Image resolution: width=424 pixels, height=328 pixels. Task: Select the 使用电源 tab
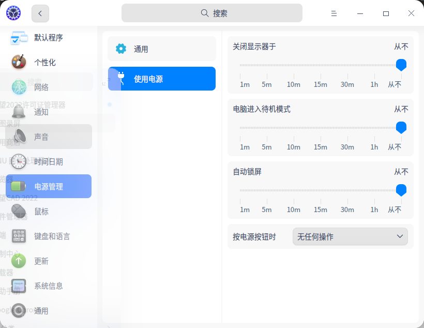(x=161, y=79)
